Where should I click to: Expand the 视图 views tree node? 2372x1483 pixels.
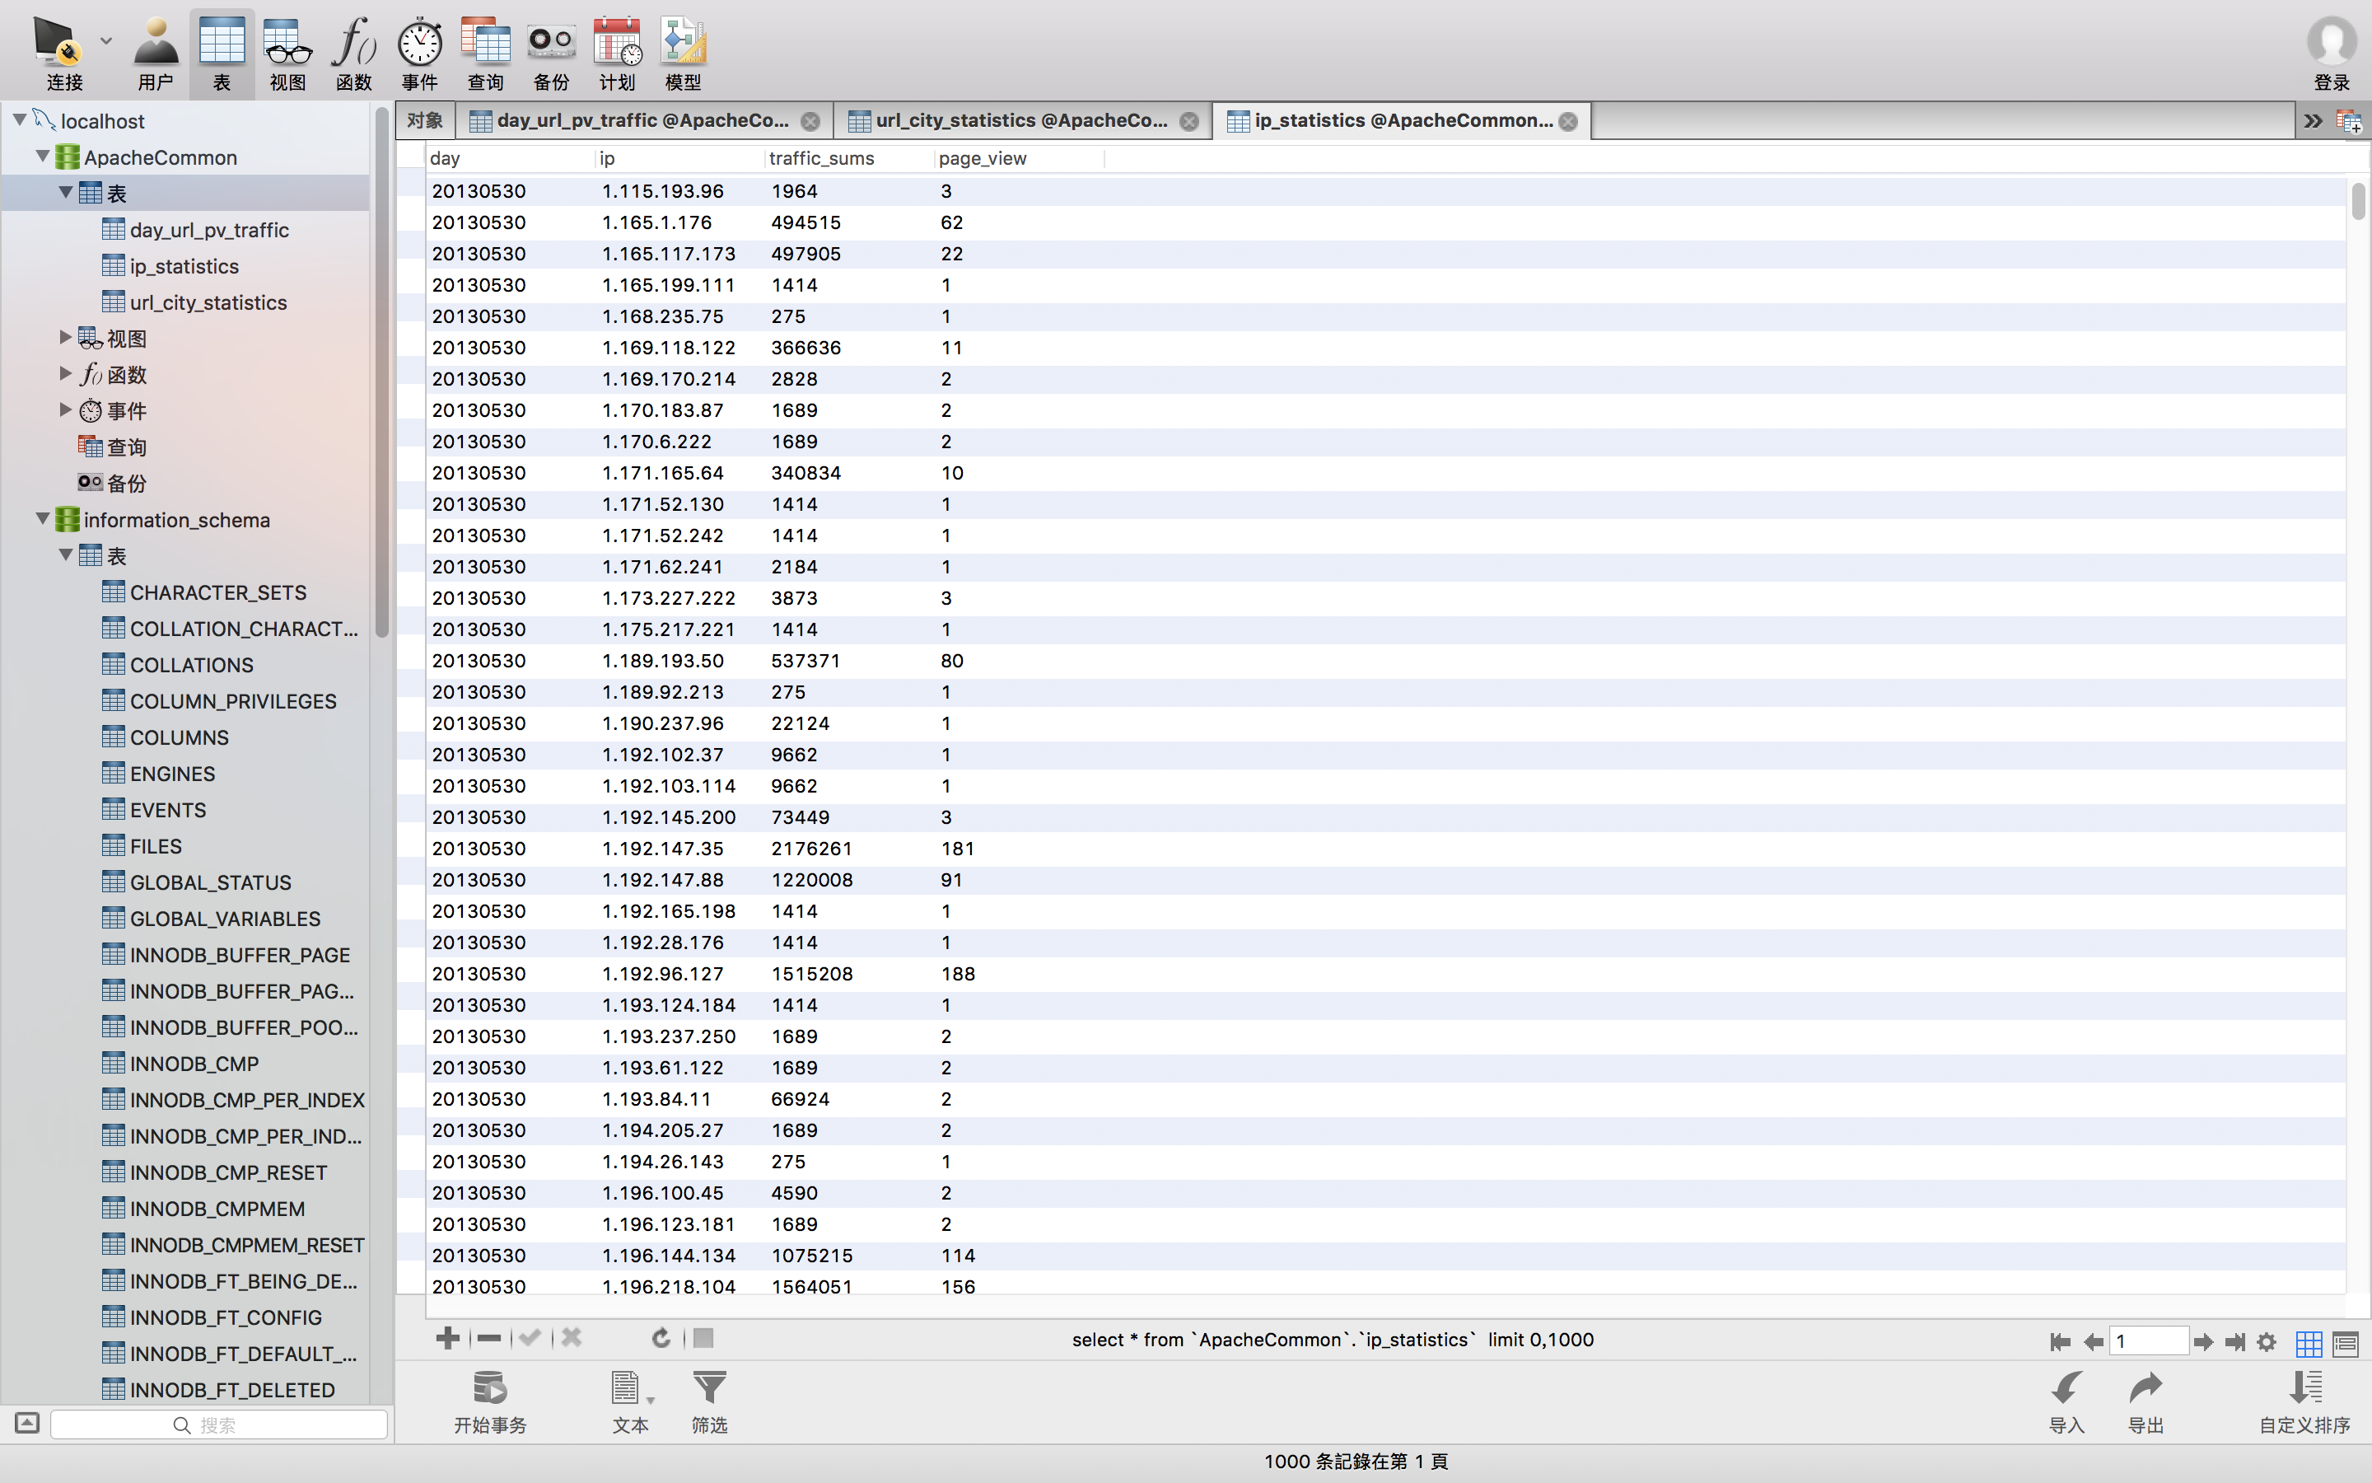pyautogui.click(x=65, y=338)
